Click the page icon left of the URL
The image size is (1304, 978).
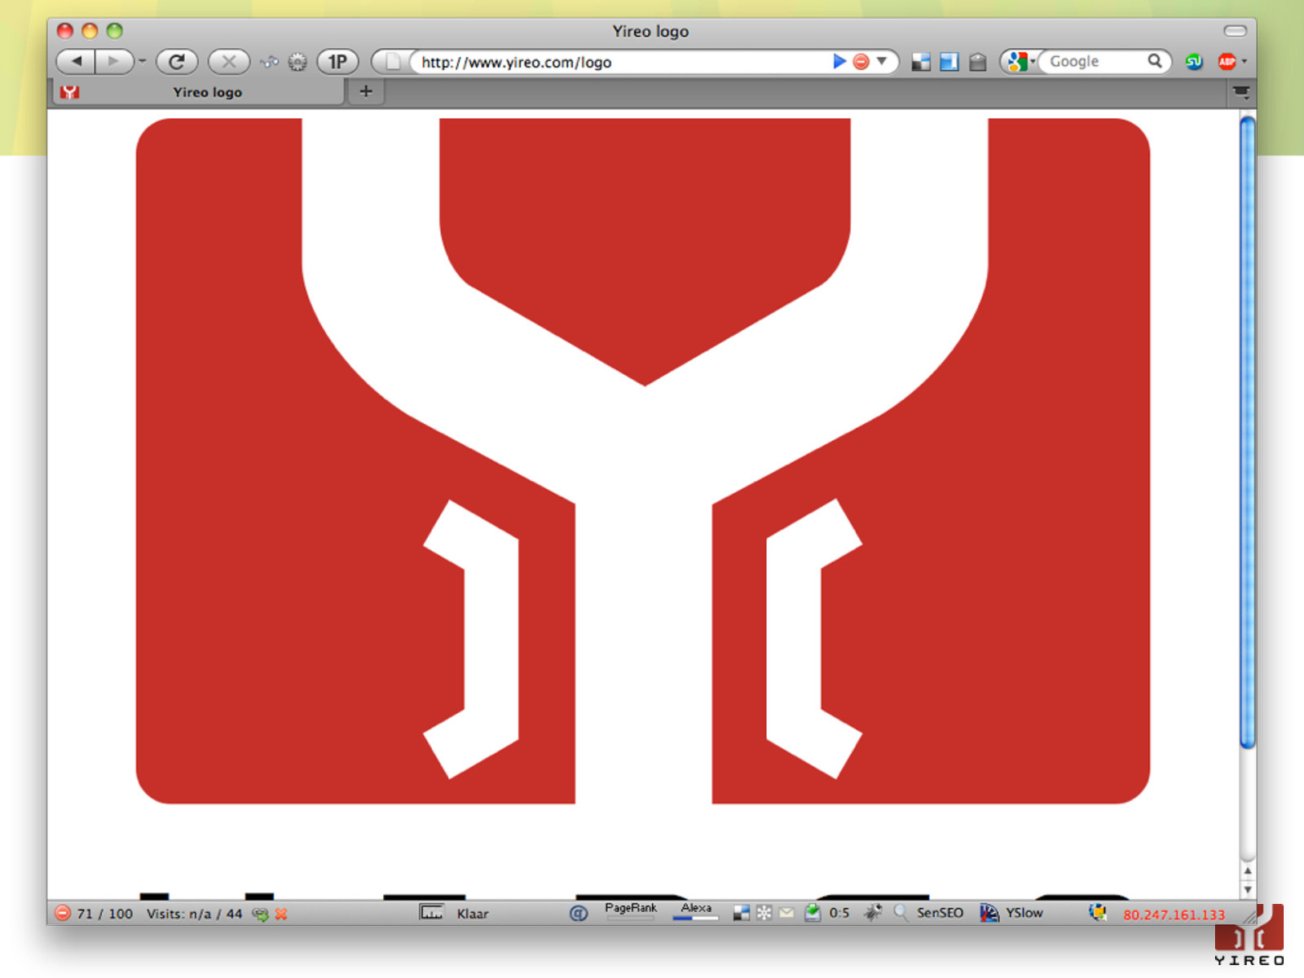pyautogui.click(x=393, y=62)
